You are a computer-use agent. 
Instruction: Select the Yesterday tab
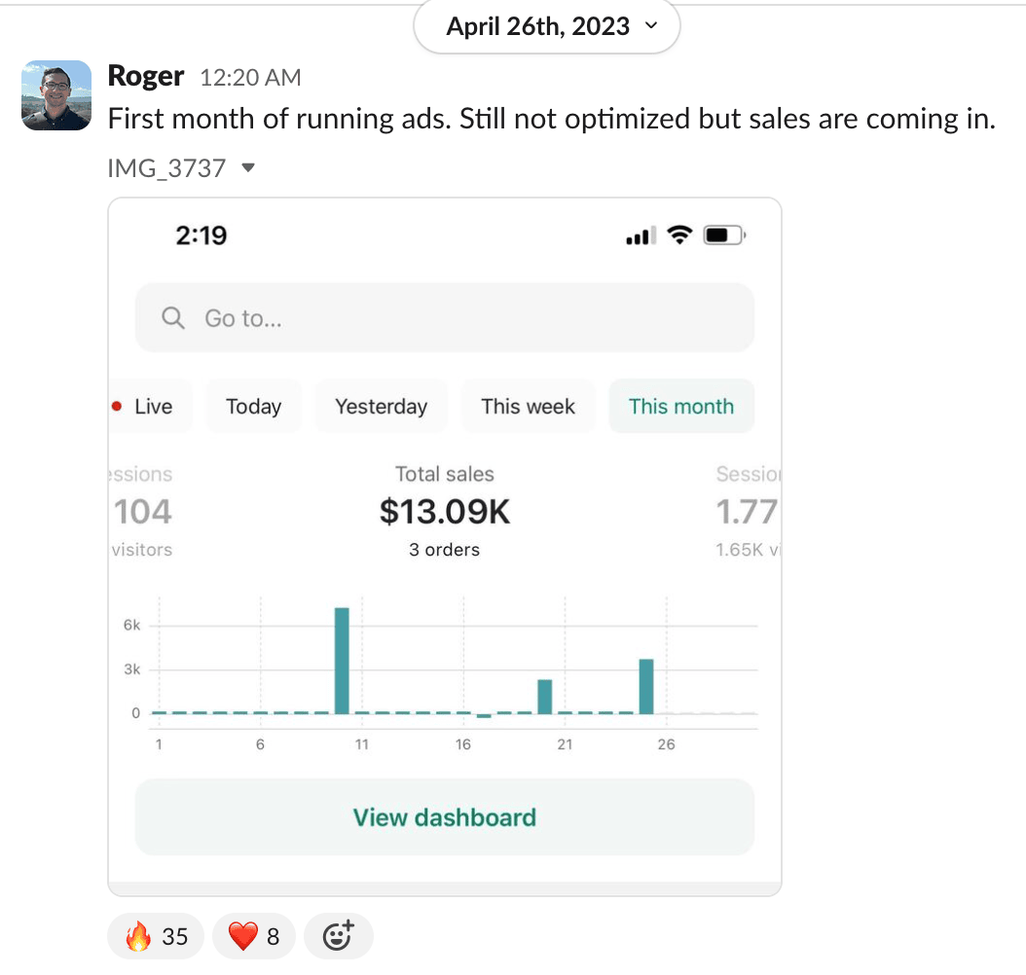tap(381, 407)
